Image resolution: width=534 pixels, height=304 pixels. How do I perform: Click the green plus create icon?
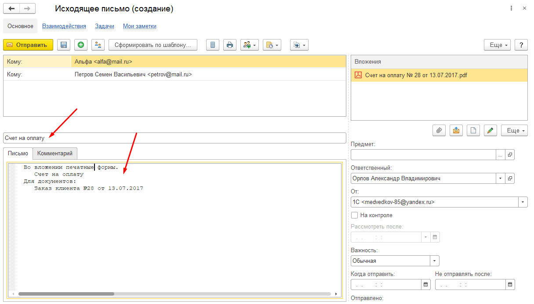81,45
